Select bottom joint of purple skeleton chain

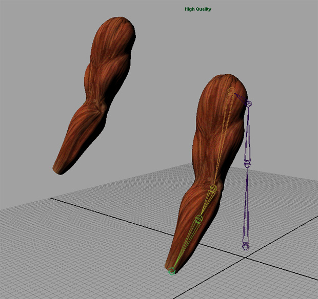[246, 246]
